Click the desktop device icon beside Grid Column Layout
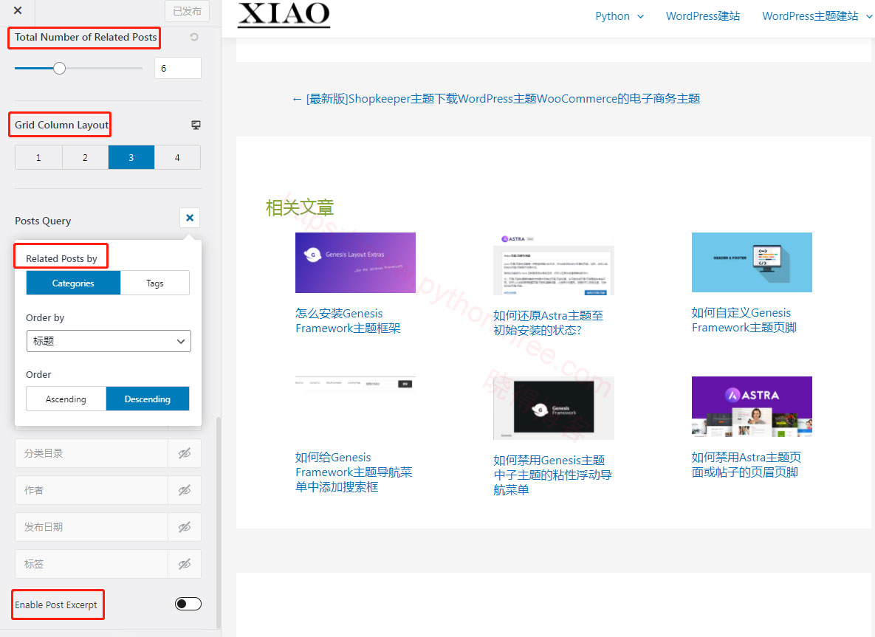This screenshot has height=637, width=875. (196, 125)
